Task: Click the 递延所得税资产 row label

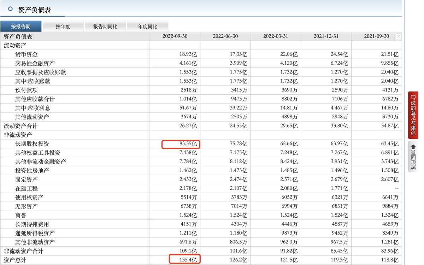Action: pyautogui.click(x=35, y=233)
